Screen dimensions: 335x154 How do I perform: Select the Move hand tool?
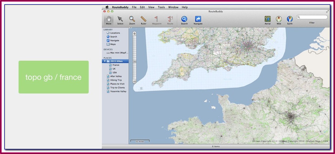click(108, 19)
